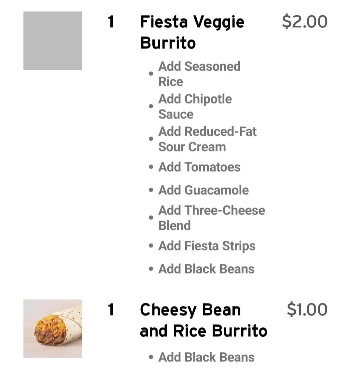Click the $2.00 price
This screenshot has height=380, width=351.
pos(305,22)
